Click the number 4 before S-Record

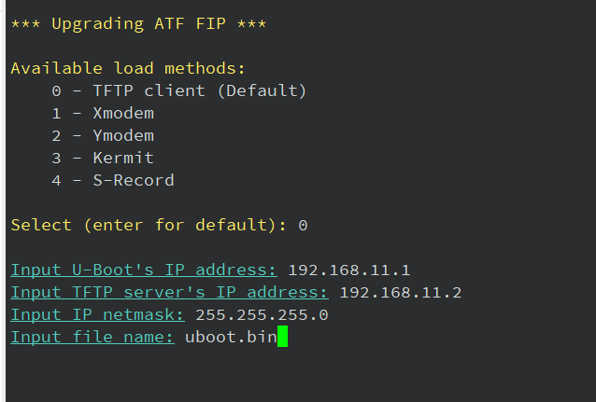(x=56, y=180)
